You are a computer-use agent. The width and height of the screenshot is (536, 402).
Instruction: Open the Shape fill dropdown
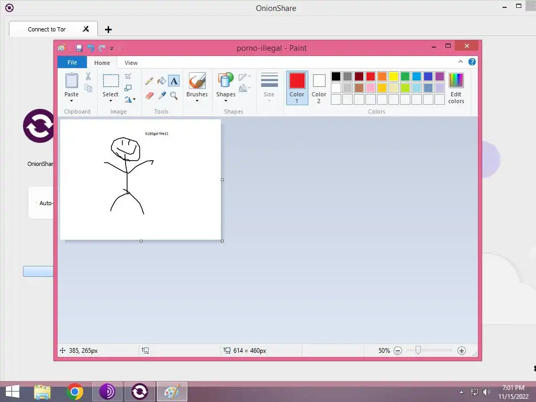pos(245,88)
